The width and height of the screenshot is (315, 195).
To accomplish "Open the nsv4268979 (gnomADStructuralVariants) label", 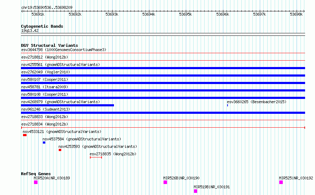I will coord(61,102).
